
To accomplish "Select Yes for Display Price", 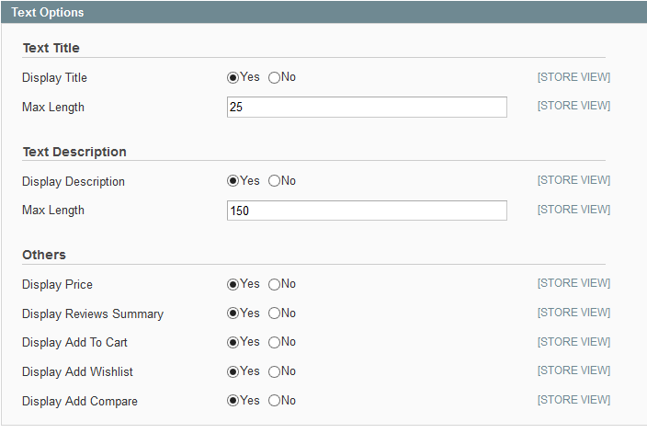I will click(233, 284).
